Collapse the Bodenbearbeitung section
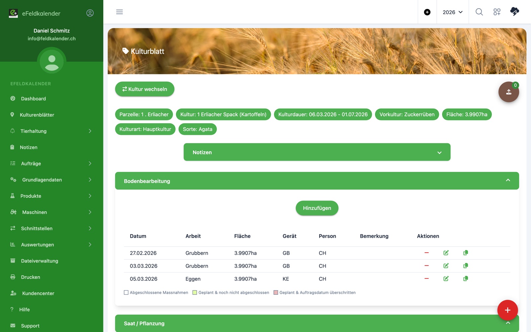Image resolution: width=531 pixels, height=332 pixels. coord(317,181)
